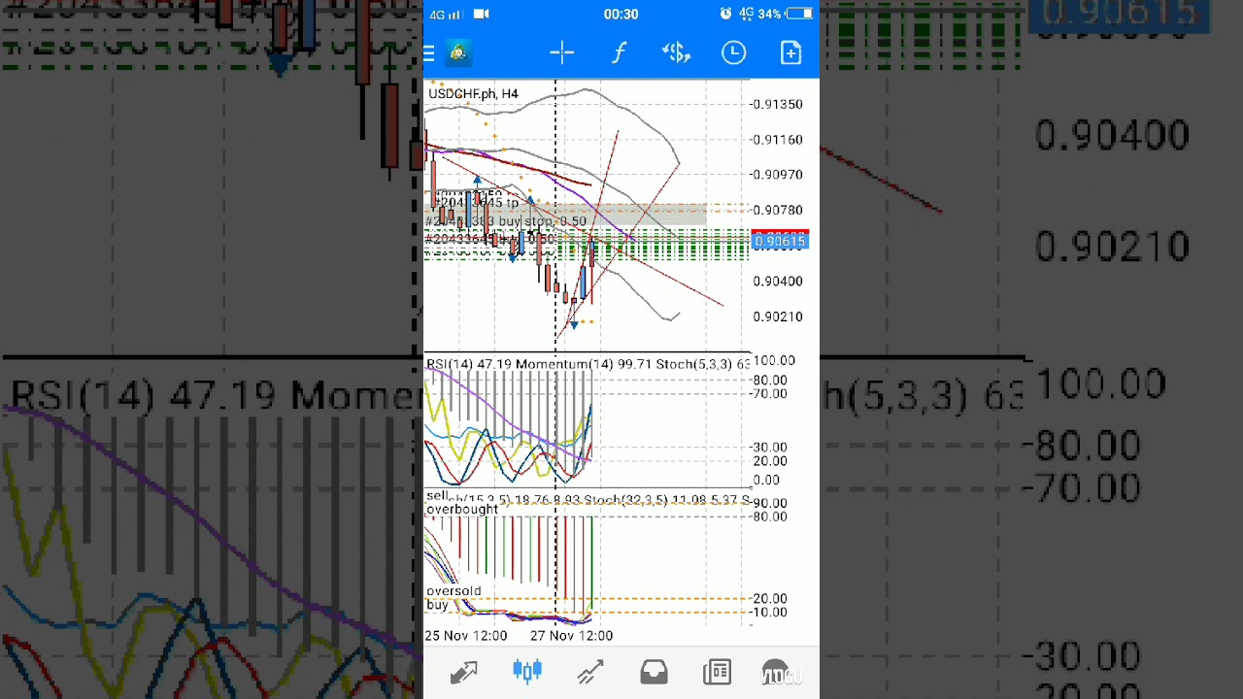
Task: Switch to the Quotes tab arrows icon
Action: [x=464, y=672]
